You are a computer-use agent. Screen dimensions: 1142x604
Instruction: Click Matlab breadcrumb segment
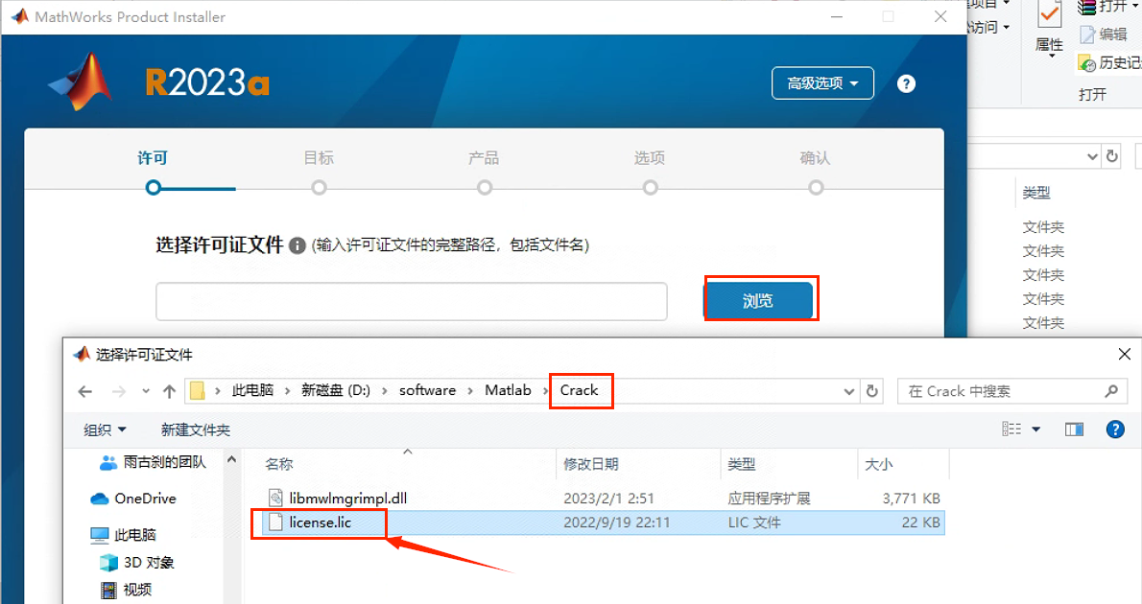tap(509, 390)
